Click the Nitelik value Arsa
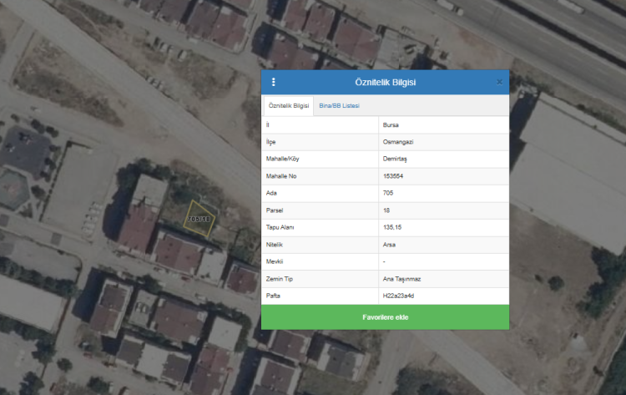 [388, 245]
